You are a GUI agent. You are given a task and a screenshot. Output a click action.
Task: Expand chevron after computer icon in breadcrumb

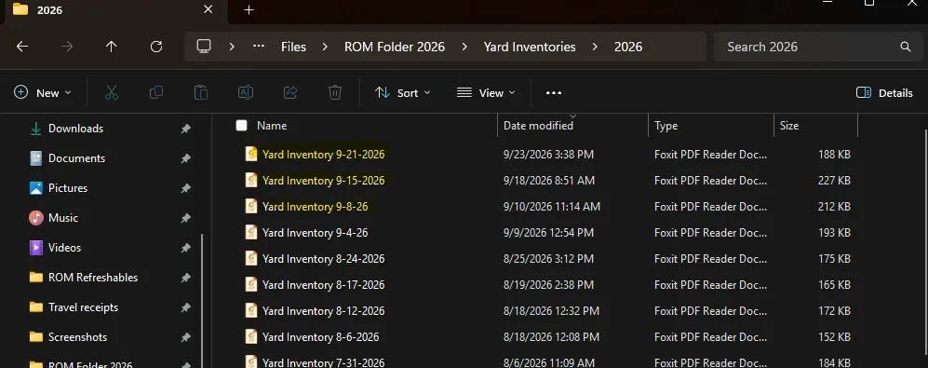pos(232,47)
